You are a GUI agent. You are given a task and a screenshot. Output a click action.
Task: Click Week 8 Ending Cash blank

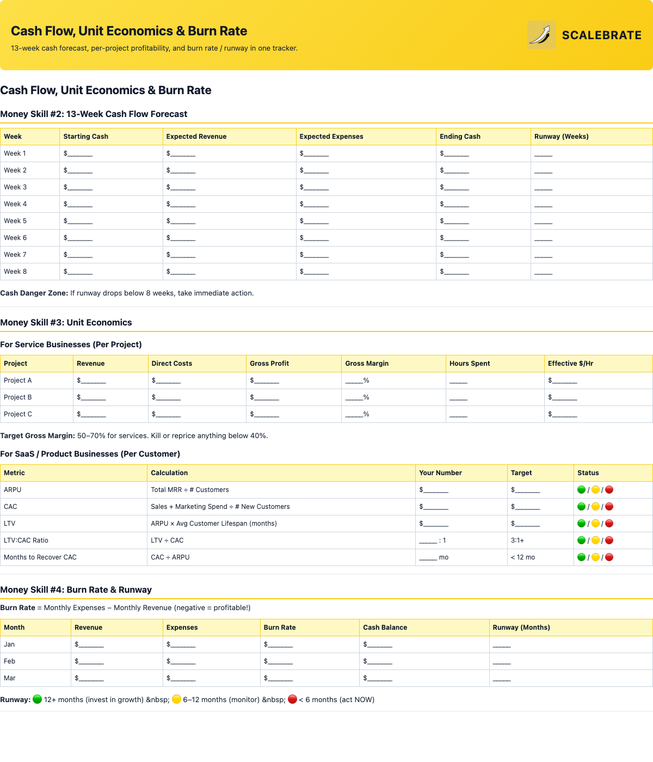point(454,272)
